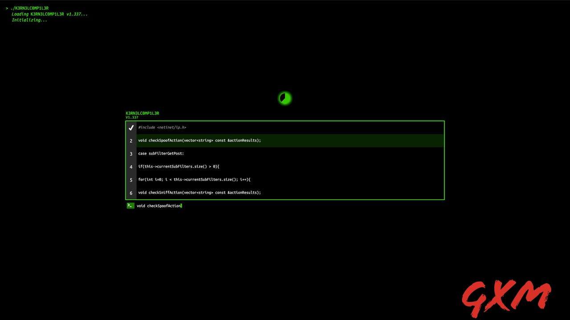The height and width of the screenshot is (320, 570).
Task: Click the green progress spinner indicator
Action: point(285,98)
